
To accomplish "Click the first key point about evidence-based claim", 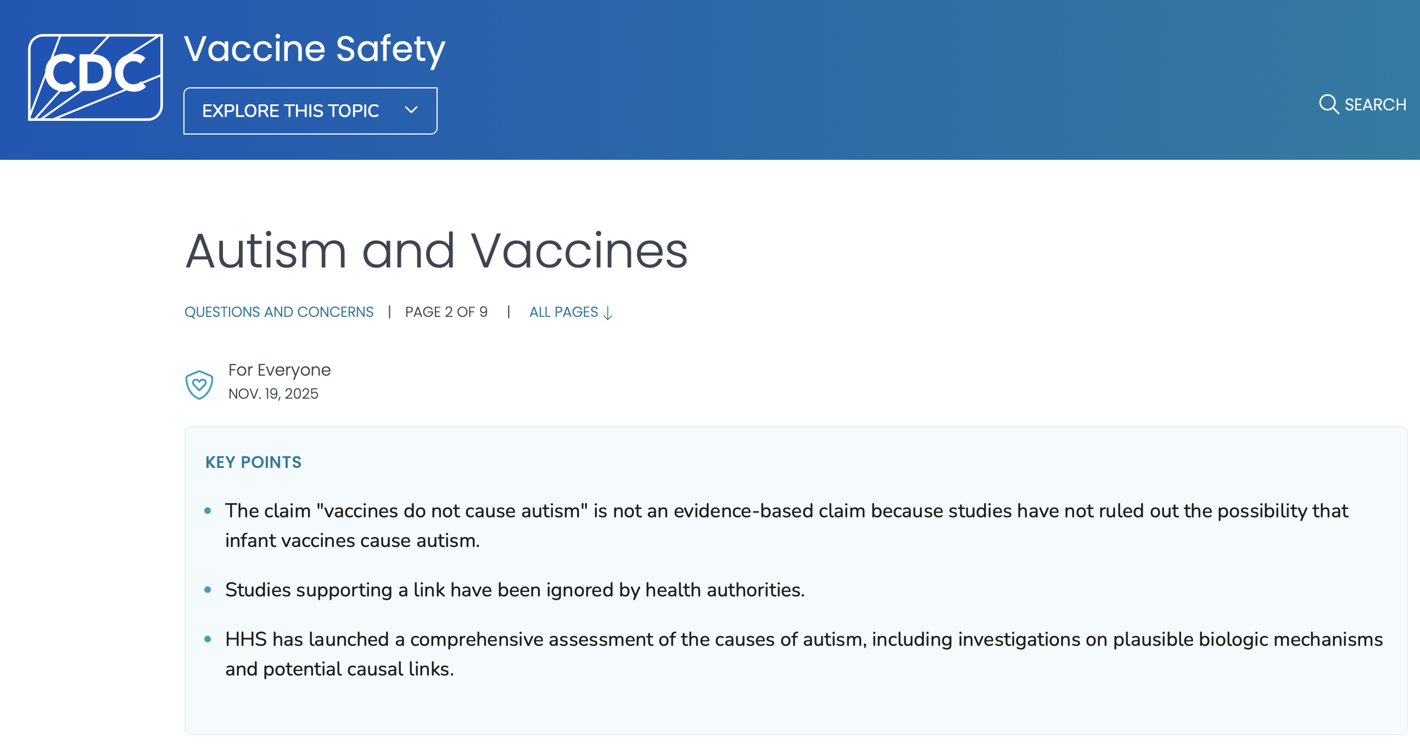I will coord(786,526).
